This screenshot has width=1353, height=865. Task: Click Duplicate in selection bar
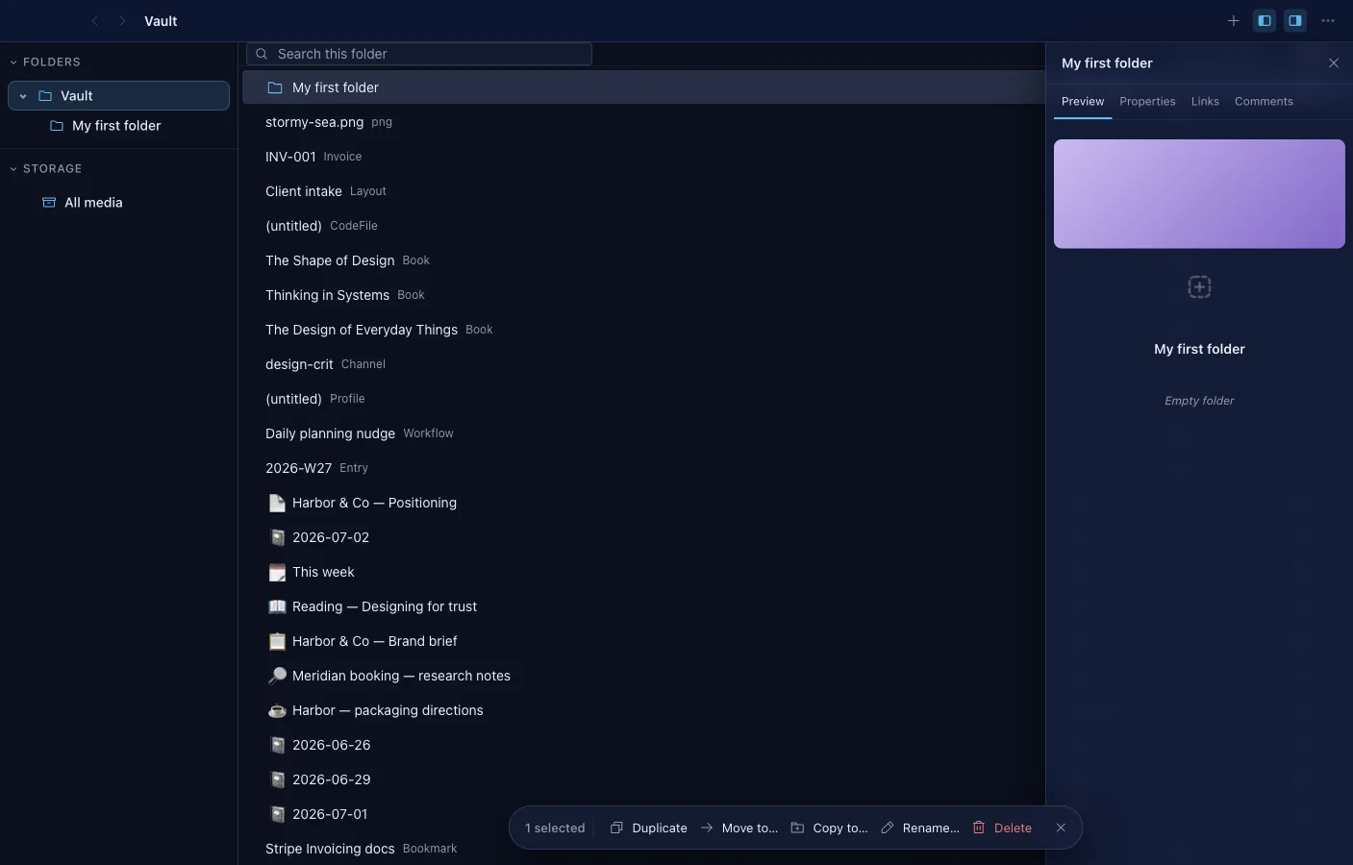648,828
